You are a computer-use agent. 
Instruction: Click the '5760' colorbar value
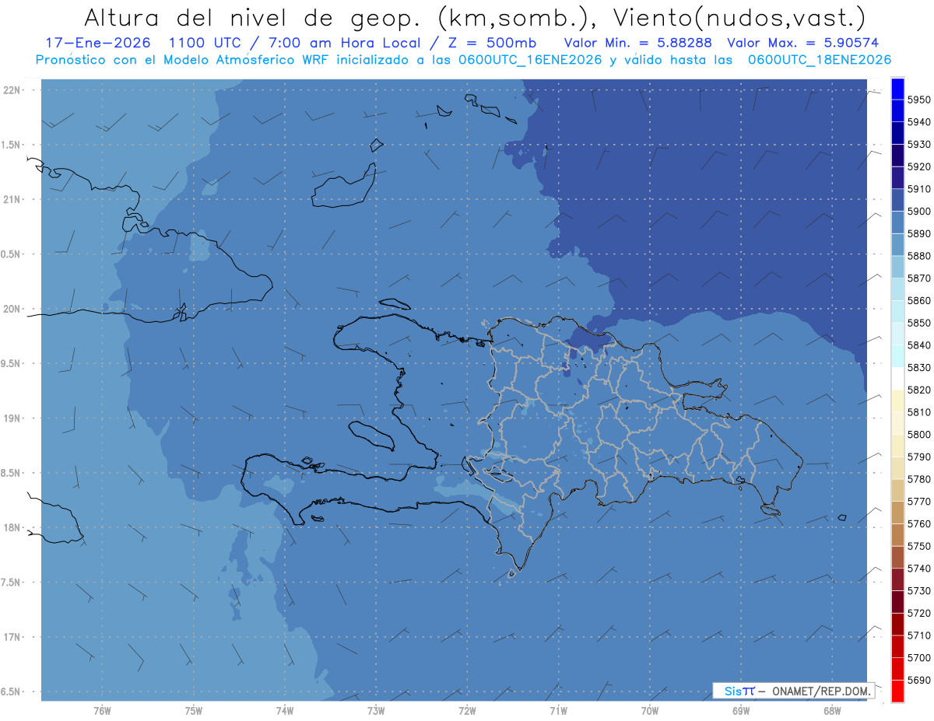(x=918, y=523)
